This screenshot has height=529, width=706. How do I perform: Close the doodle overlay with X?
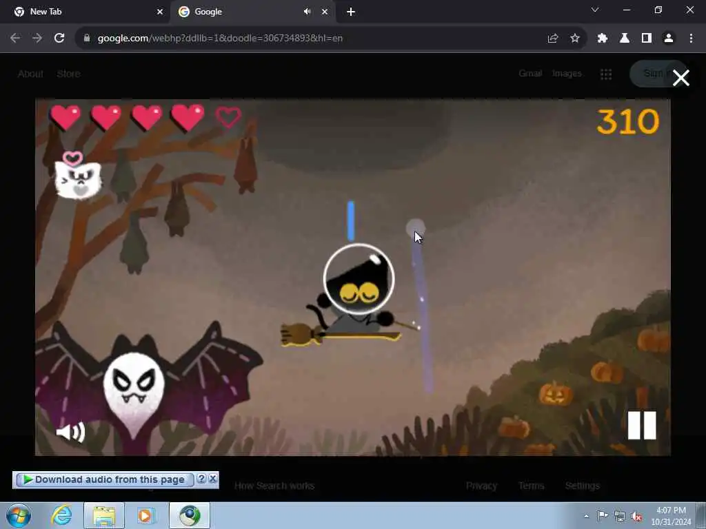pyautogui.click(x=680, y=78)
